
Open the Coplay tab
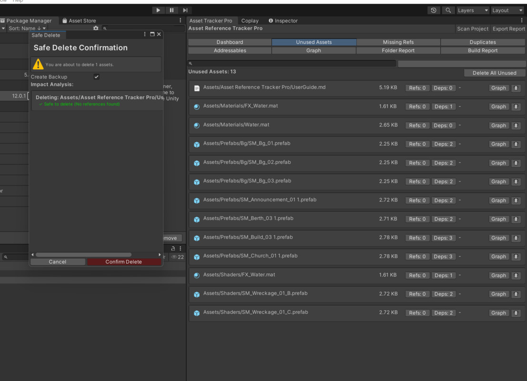click(250, 20)
